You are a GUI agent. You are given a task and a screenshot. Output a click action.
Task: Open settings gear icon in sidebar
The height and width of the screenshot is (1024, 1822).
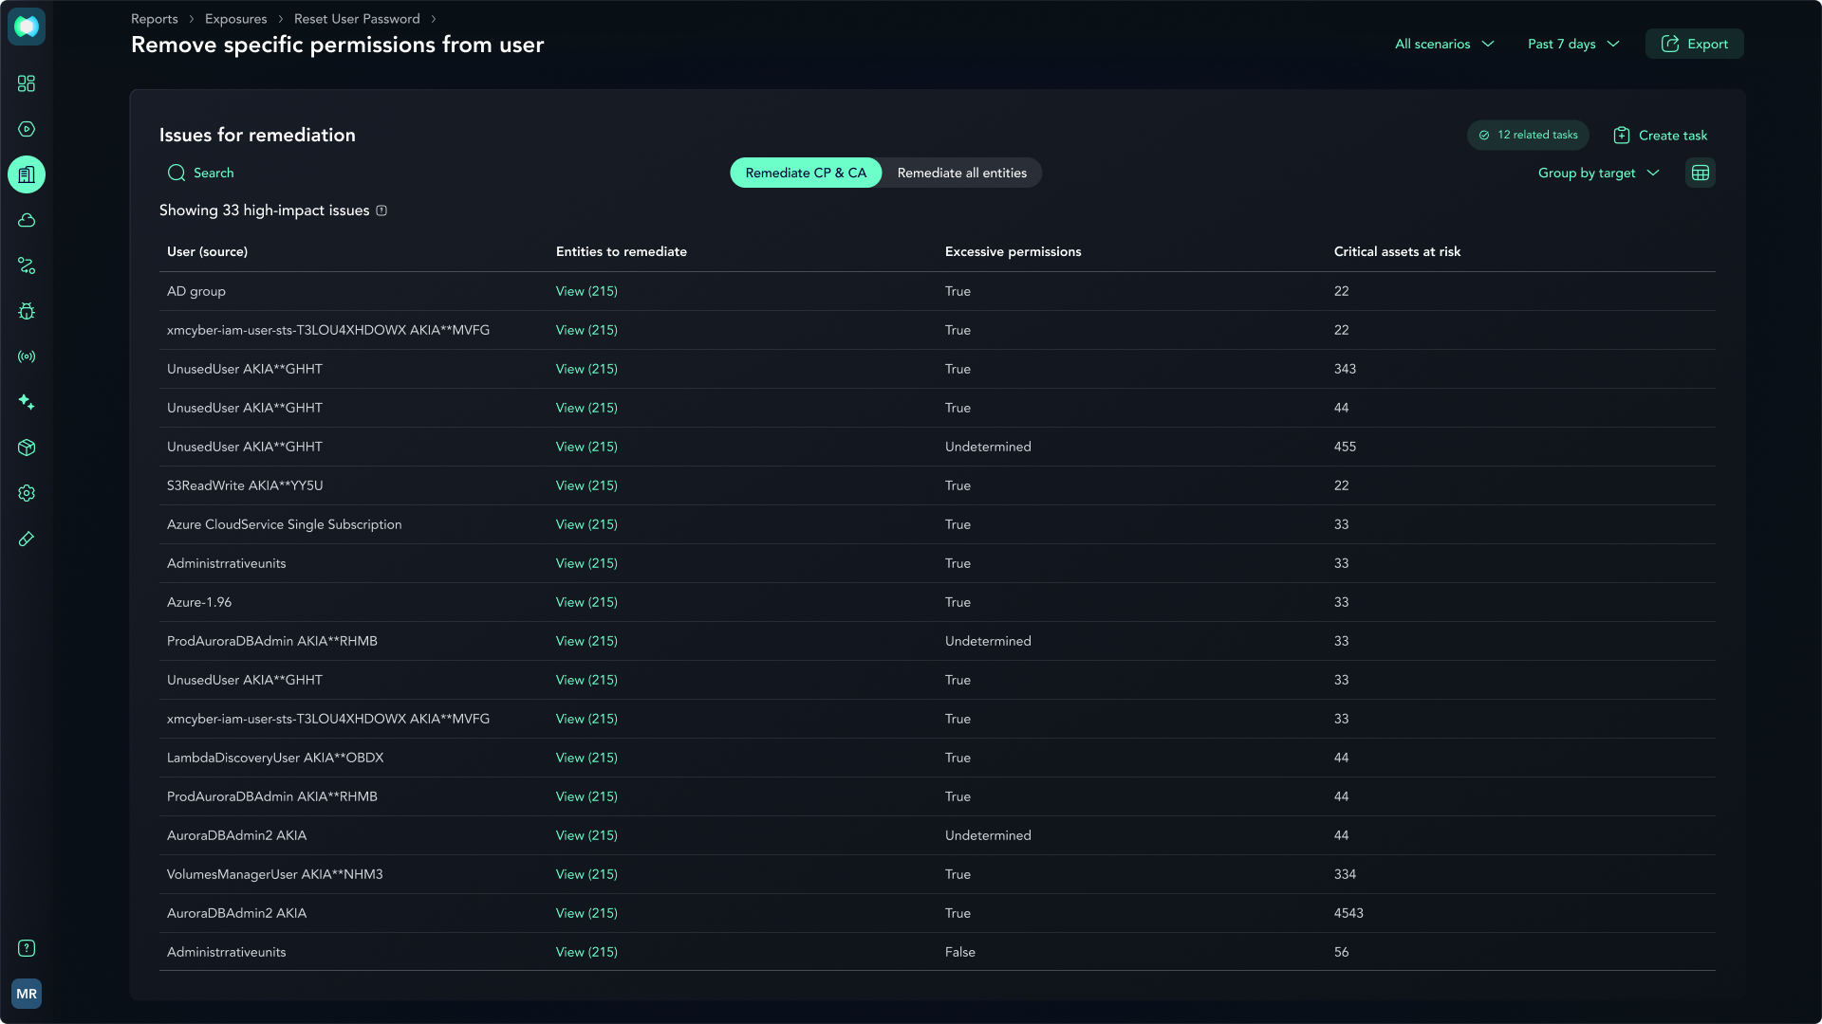coord(27,493)
